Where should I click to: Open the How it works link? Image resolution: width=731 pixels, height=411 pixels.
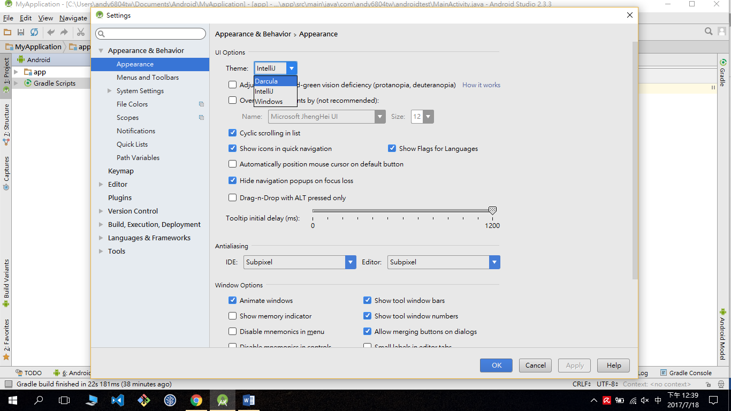(x=481, y=85)
